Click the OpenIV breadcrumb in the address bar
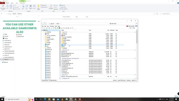This screenshot has height=101, width=179. [x=52, y=24]
